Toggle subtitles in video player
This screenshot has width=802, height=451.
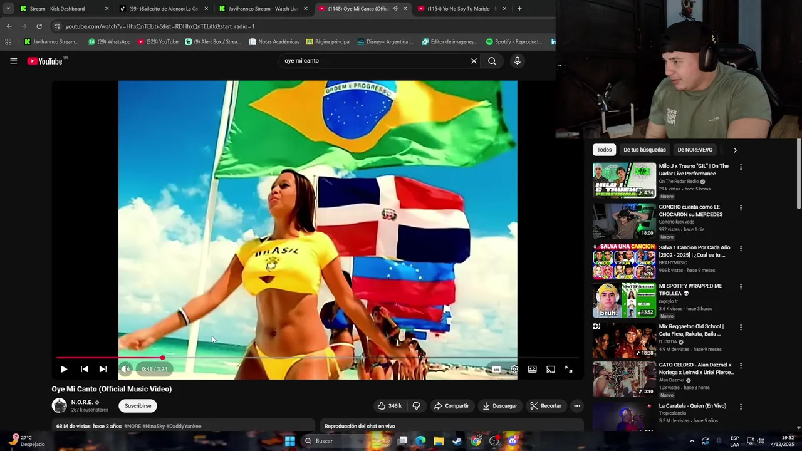point(496,370)
